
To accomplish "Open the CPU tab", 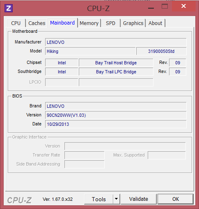I will (16, 23).
